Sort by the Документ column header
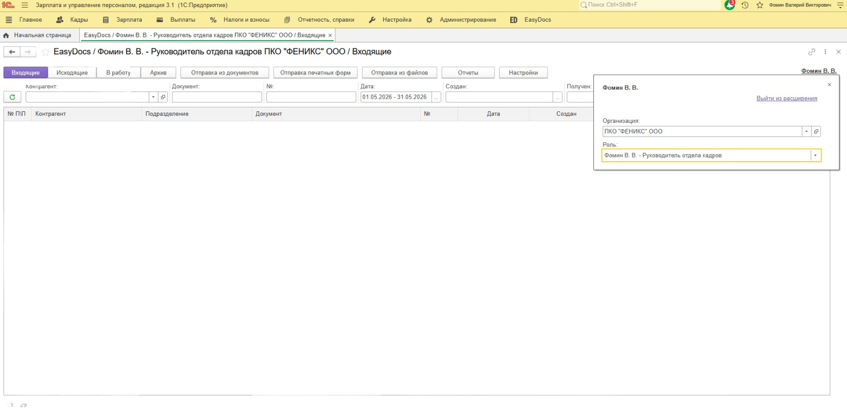Screen dimensions: 847x414 336,114
